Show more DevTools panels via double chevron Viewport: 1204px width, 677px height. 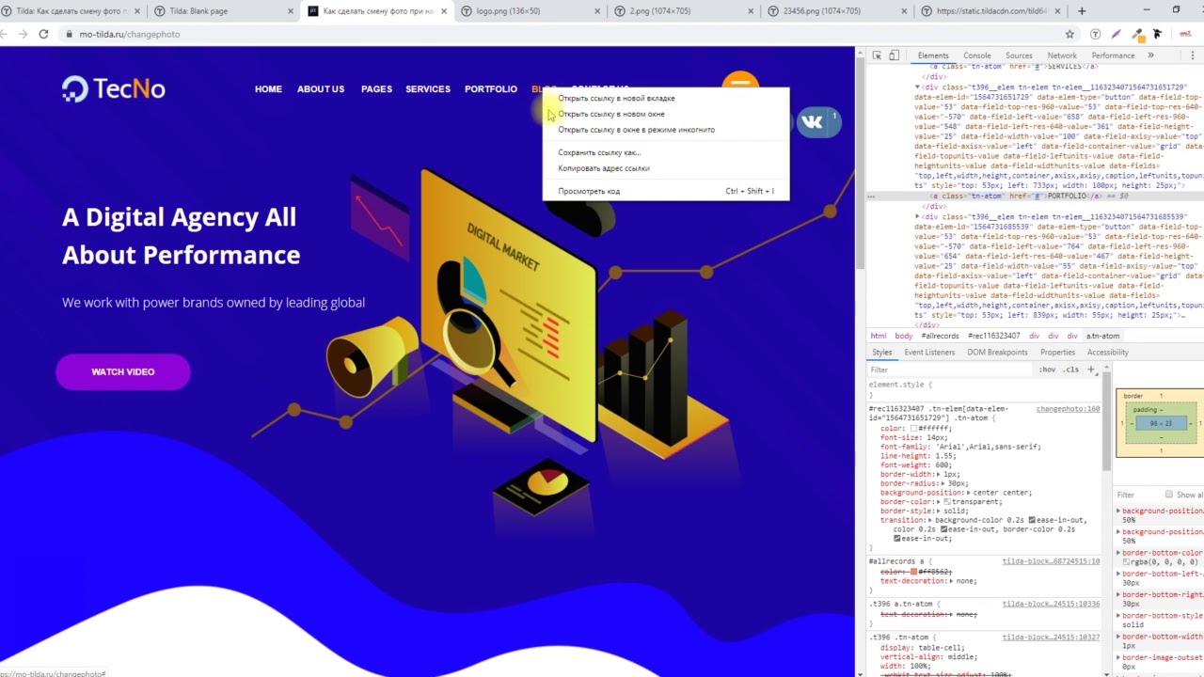pos(1150,55)
